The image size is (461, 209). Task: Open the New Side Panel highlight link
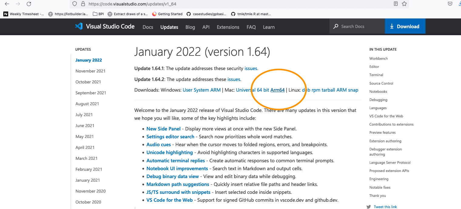point(163,129)
